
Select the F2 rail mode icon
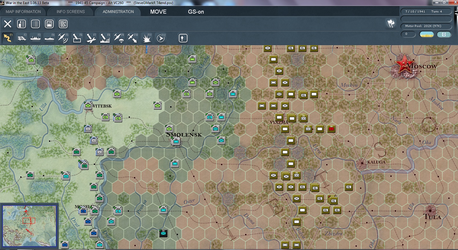(22, 38)
